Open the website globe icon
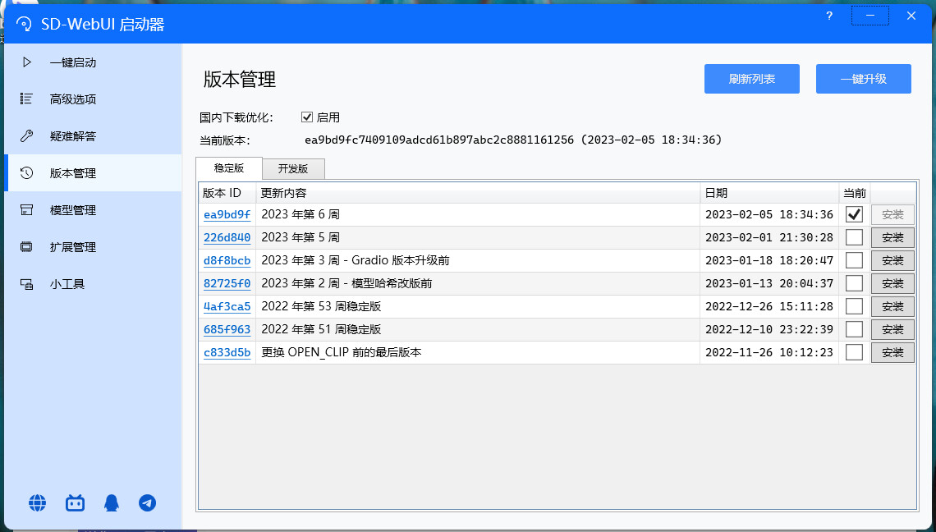 (x=37, y=502)
